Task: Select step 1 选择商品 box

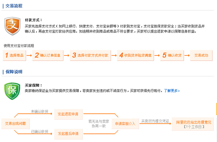Action: (x=14, y=55)
